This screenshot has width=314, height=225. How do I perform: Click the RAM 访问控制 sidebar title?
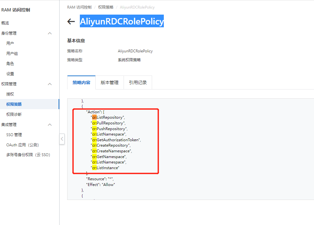click(x=16, y=10)
